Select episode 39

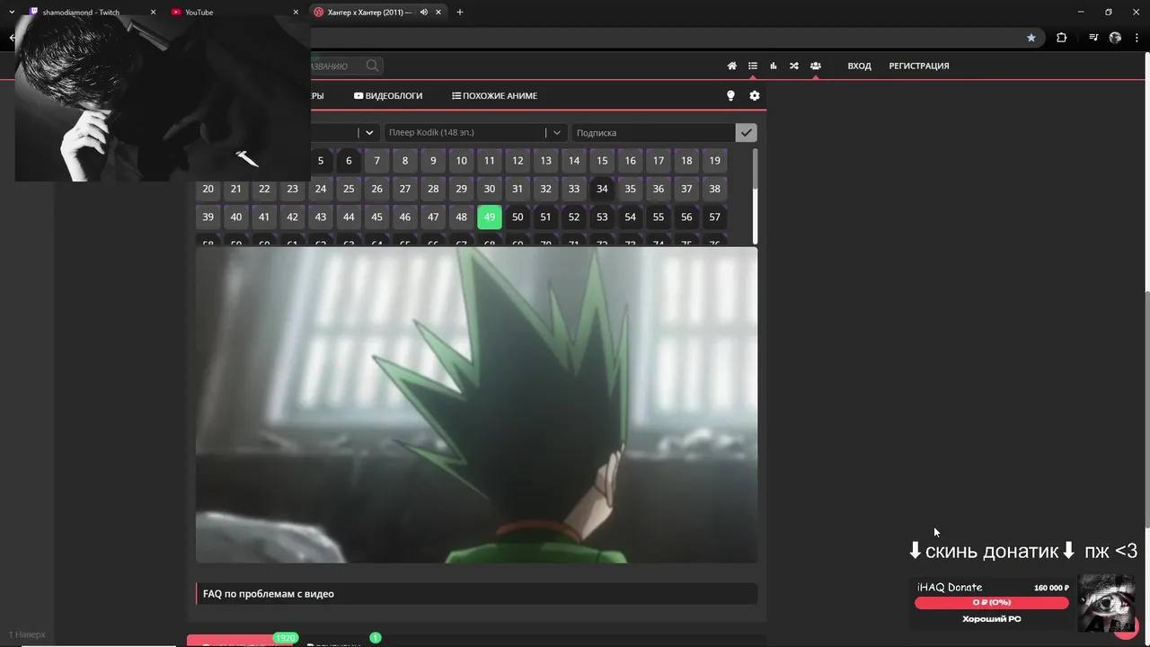[208, 217]
